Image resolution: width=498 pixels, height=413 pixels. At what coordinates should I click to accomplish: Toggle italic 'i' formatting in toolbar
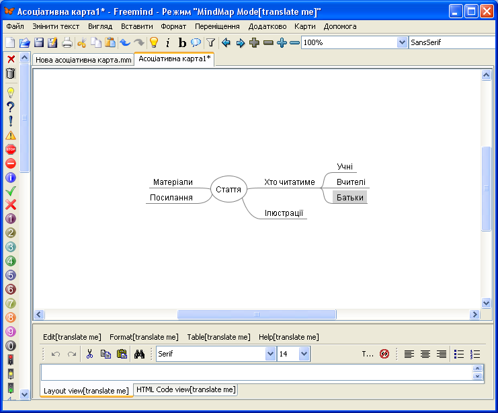pyautogui.click(x=168, y=42)
